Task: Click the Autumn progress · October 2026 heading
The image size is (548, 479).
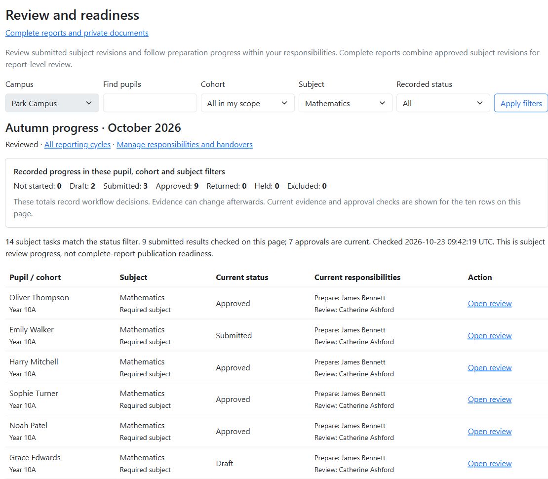Action: [93, 128]
